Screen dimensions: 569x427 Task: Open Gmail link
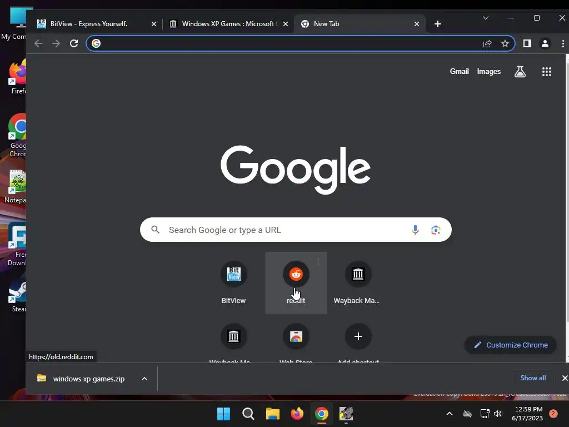click(x=460, y=72)
